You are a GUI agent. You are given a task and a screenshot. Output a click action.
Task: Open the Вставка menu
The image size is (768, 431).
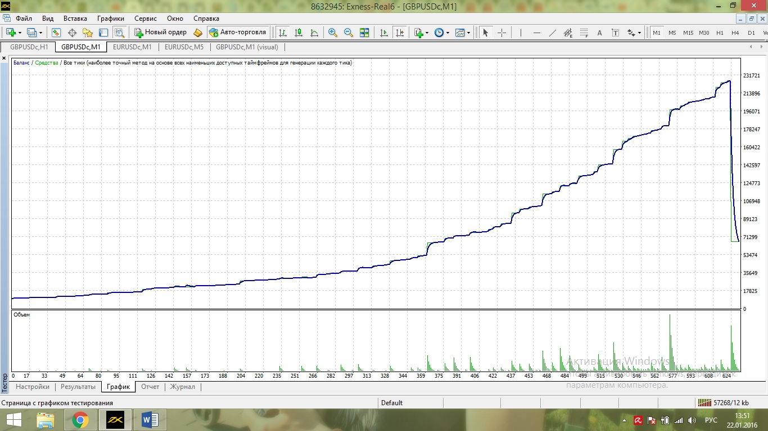click(75, 19)
